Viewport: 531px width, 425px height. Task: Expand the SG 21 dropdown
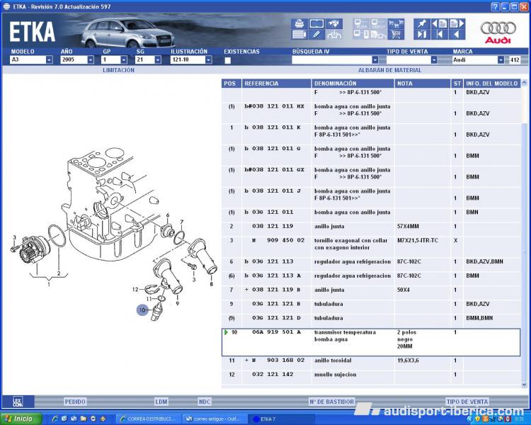(x=158, y=60)
